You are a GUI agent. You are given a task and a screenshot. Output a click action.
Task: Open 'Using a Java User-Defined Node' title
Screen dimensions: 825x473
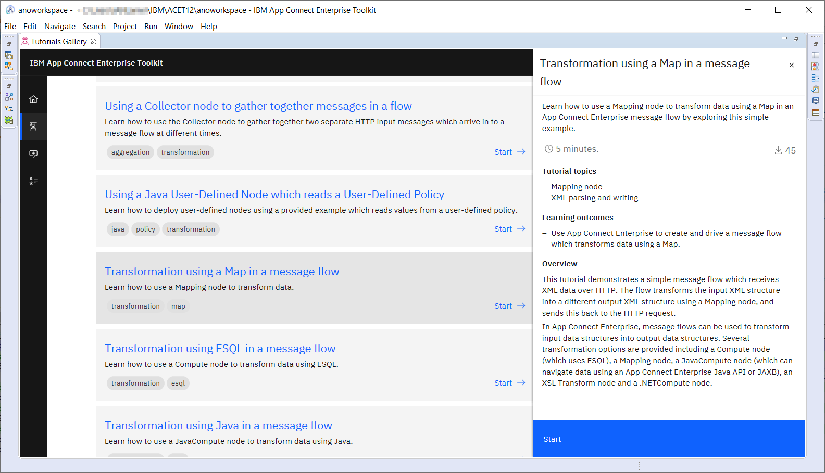tap(274, 195)
